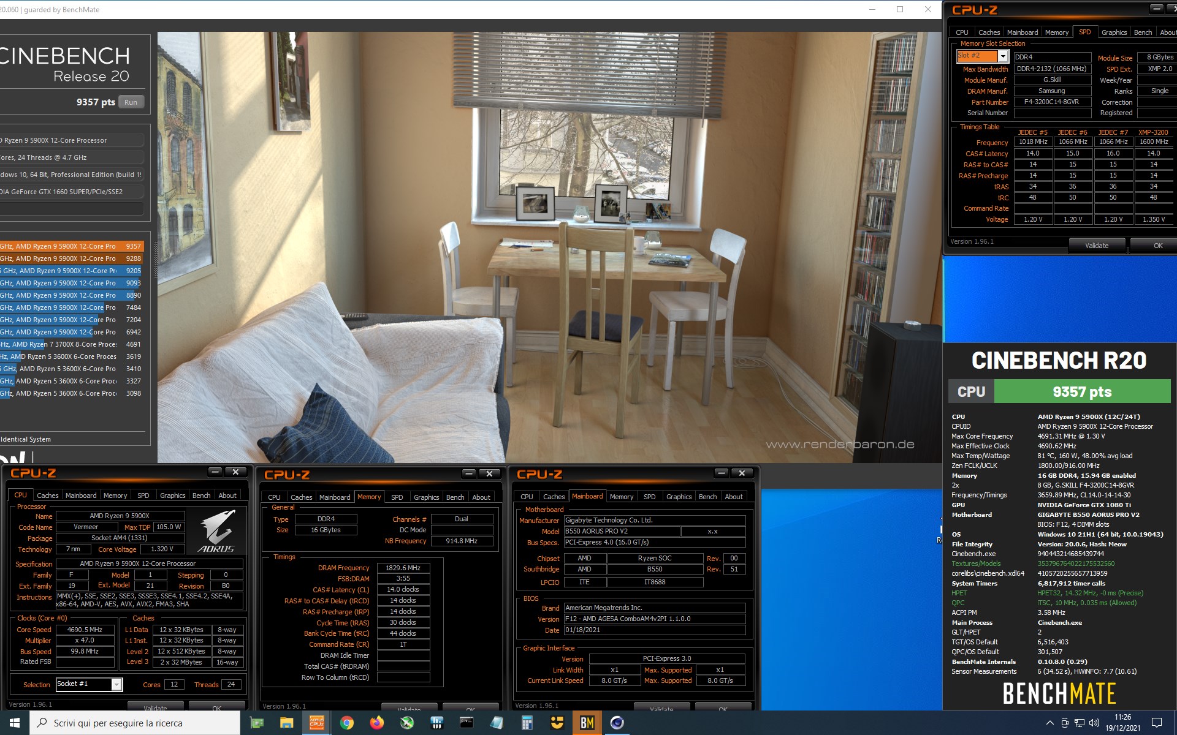Open the Socket #1 selection dropdown
The width and height of the screenshot is (1177, 735).
pos(116,684)
